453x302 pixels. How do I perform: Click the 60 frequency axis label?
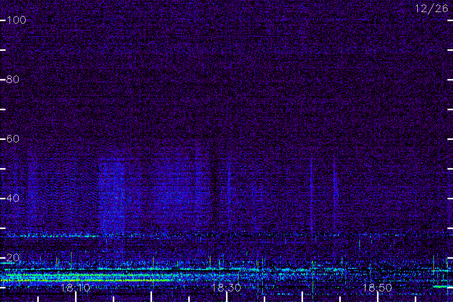[13, 139]
